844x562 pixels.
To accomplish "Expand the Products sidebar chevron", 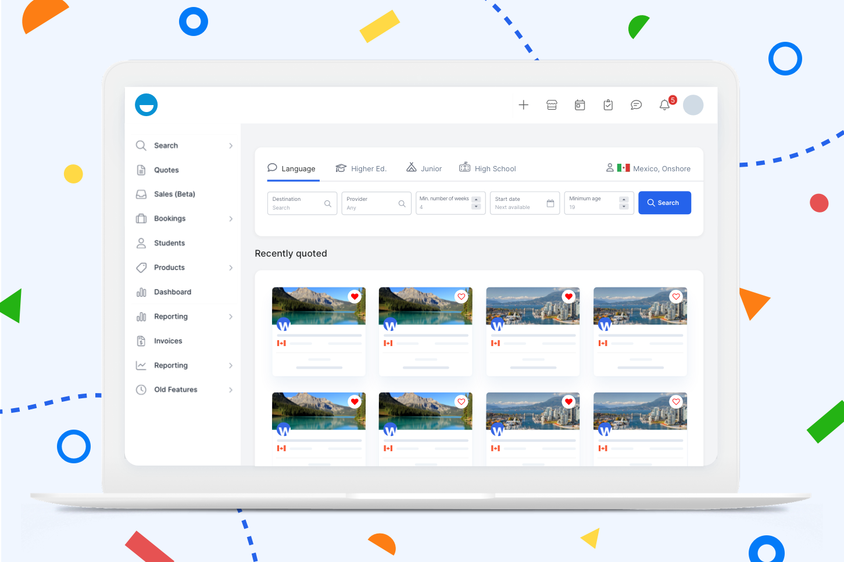I will [231, 268].
